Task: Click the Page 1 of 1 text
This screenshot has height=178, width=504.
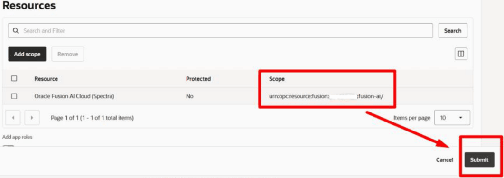Action: tap(92, 118)
